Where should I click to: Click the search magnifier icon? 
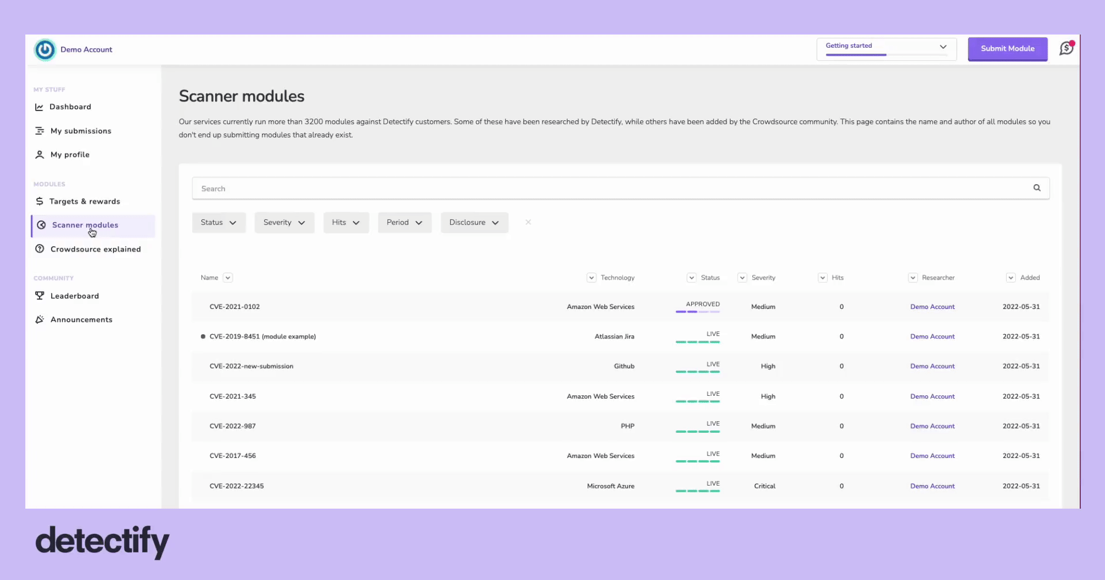tap(1037, 188)
